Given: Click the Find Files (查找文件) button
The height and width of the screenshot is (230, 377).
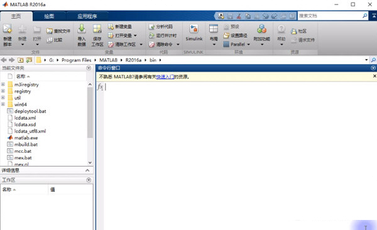Looking at the screenshot, I should [x=58, y=31].
